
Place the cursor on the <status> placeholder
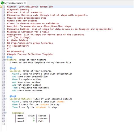point(41,107)
